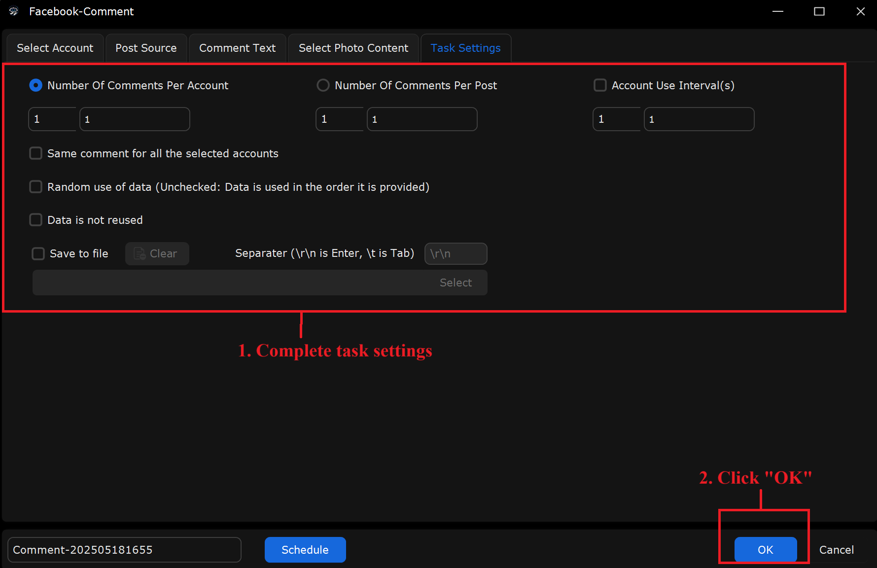
Task: Enable Data is not reused option
Action: [x=35, y=220]
